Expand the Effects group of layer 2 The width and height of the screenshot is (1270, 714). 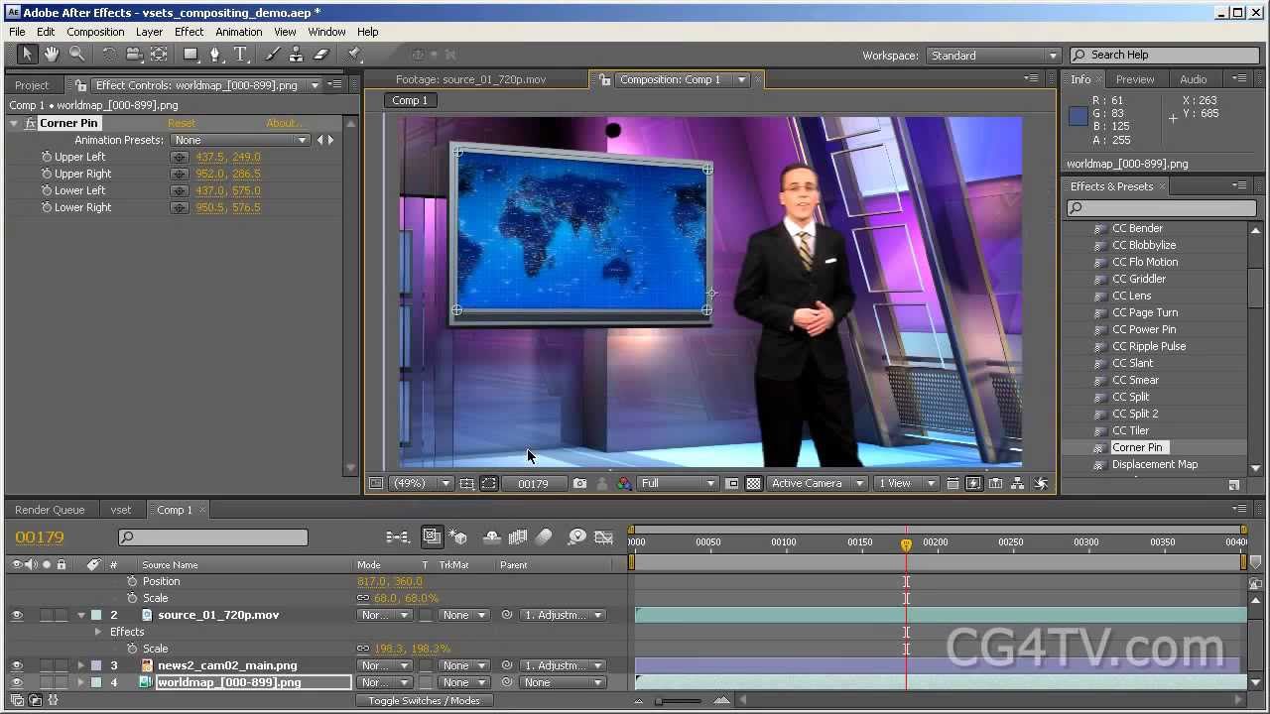point(97,632)
